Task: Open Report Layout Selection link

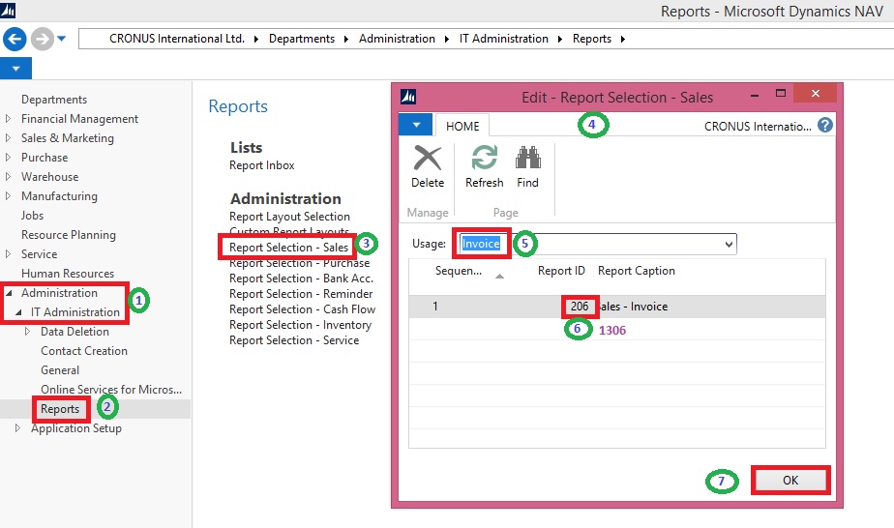Action: (x=289, y=217)
